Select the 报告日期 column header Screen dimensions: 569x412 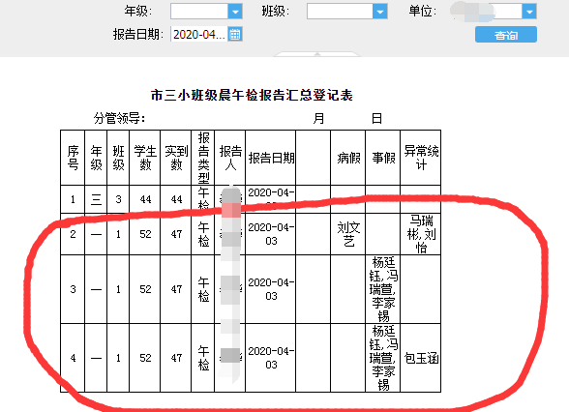(271, 158)
